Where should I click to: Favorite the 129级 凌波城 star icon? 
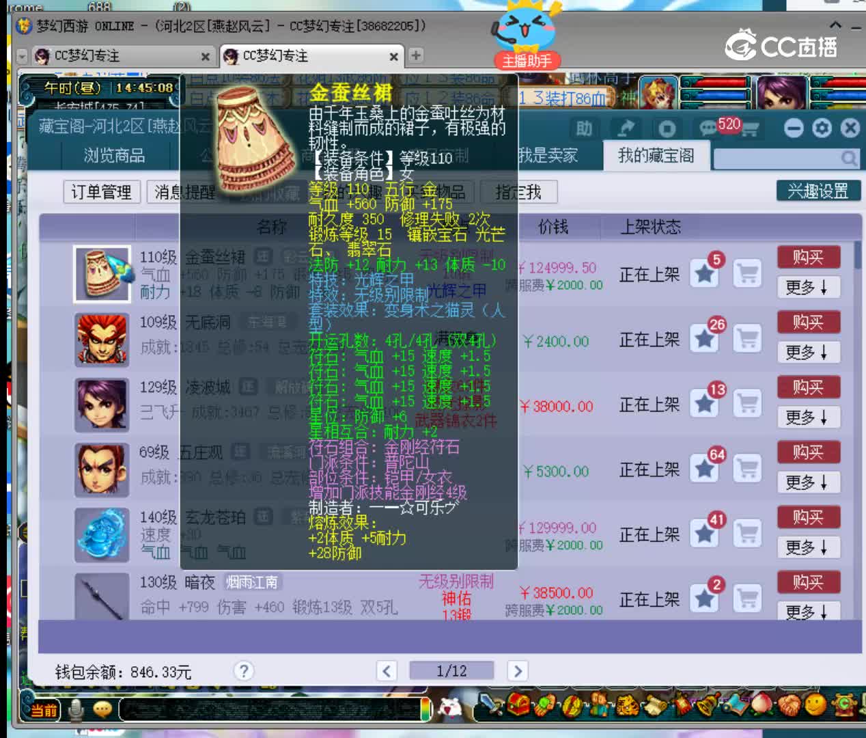click(x=704, y=404)
